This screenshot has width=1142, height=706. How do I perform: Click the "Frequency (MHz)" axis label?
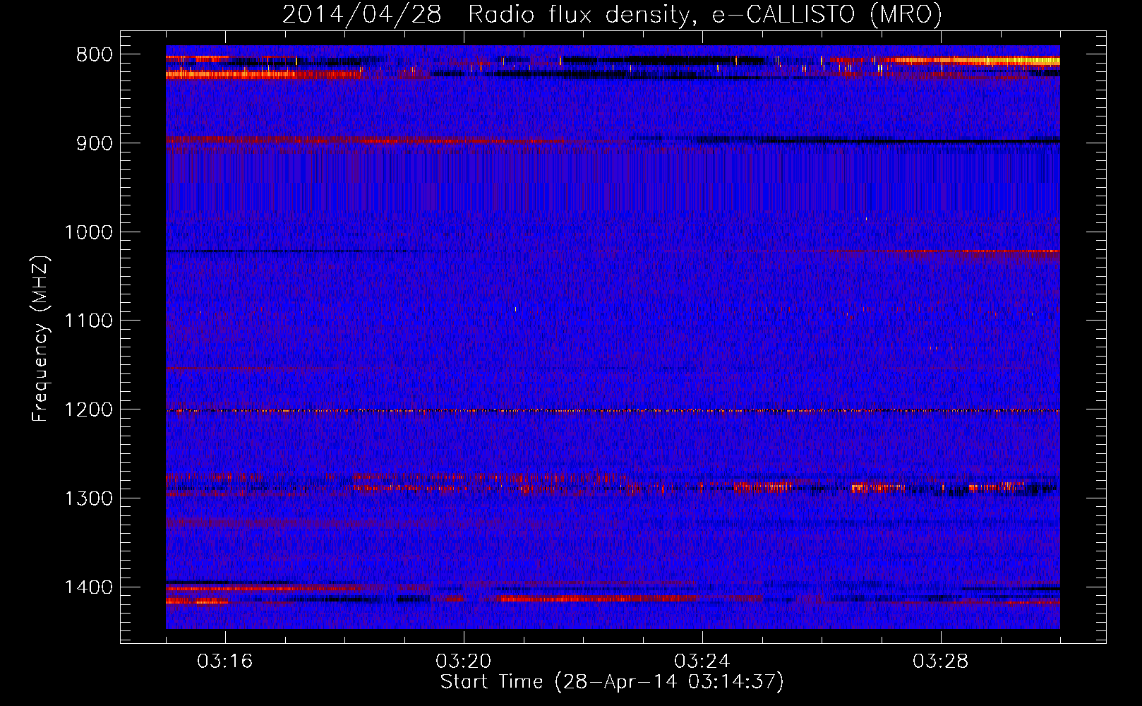(x=41, y=338)
